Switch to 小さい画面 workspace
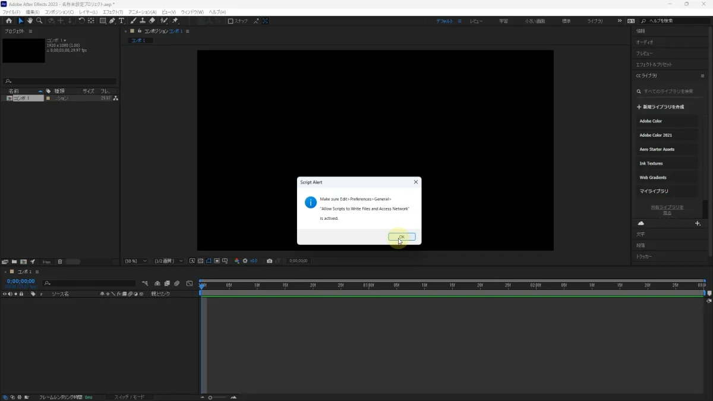Screen dimensions: 713x401 tap(534, 21)
